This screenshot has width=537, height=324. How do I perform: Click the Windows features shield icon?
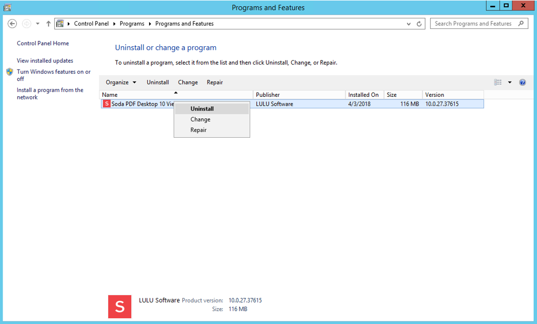(9, 72)
